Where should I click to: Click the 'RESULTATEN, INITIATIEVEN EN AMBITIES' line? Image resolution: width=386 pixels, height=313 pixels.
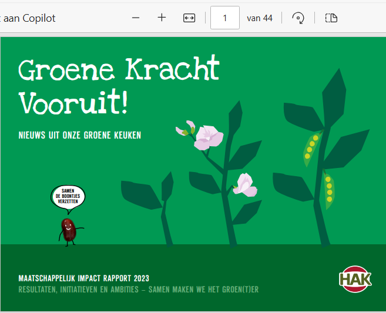139,290
